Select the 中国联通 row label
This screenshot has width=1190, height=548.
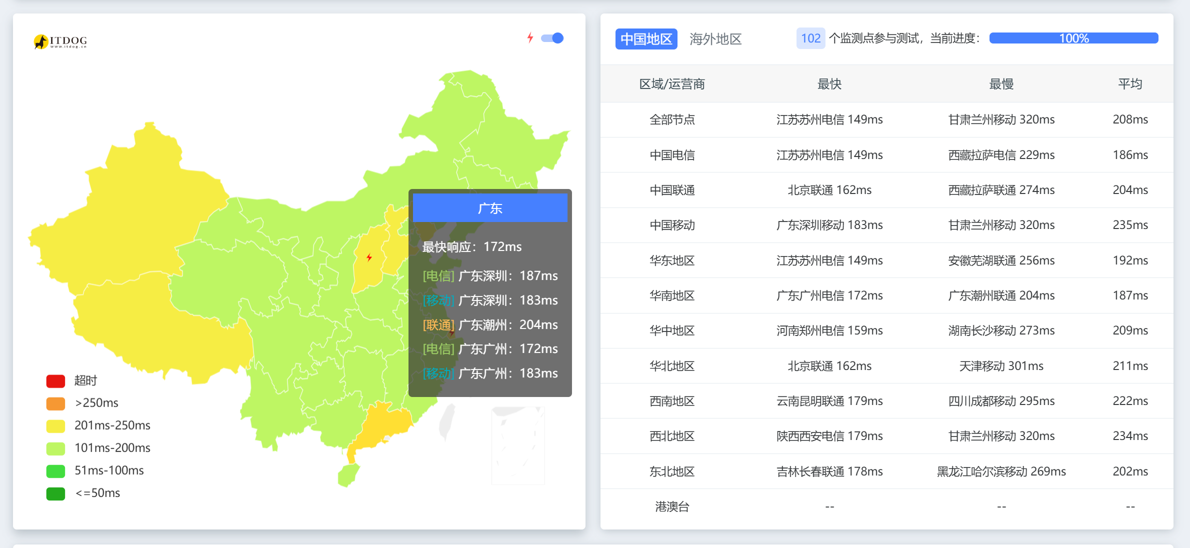pos(672,190)
